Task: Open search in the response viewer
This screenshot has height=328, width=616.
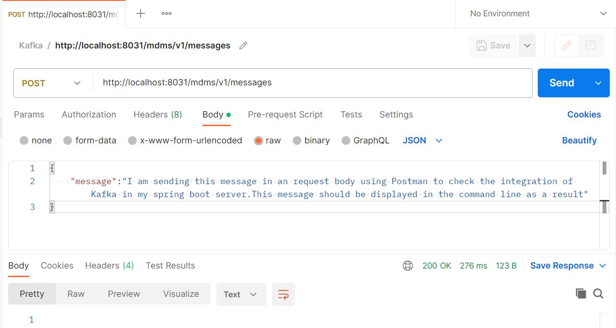Action: click(598, 293)
